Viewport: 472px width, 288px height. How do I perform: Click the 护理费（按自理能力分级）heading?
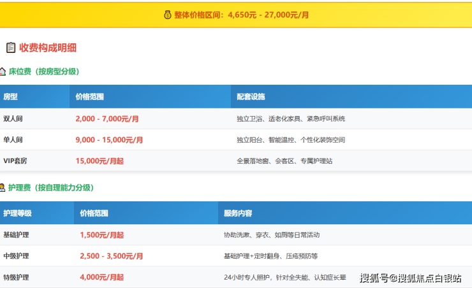(x=50, y=188)
